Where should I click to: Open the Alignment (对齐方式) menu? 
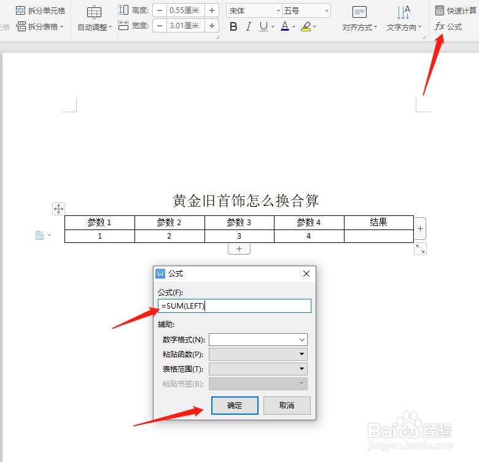tap(359, 19)
